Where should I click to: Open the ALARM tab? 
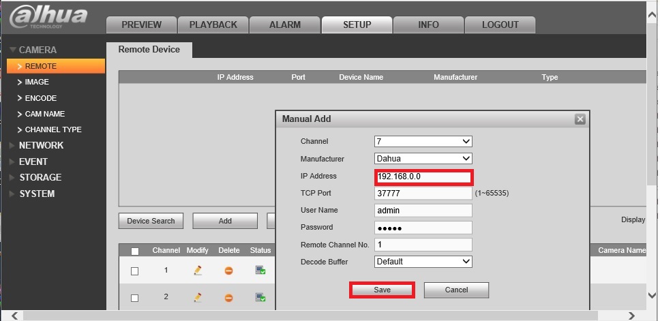285,25
